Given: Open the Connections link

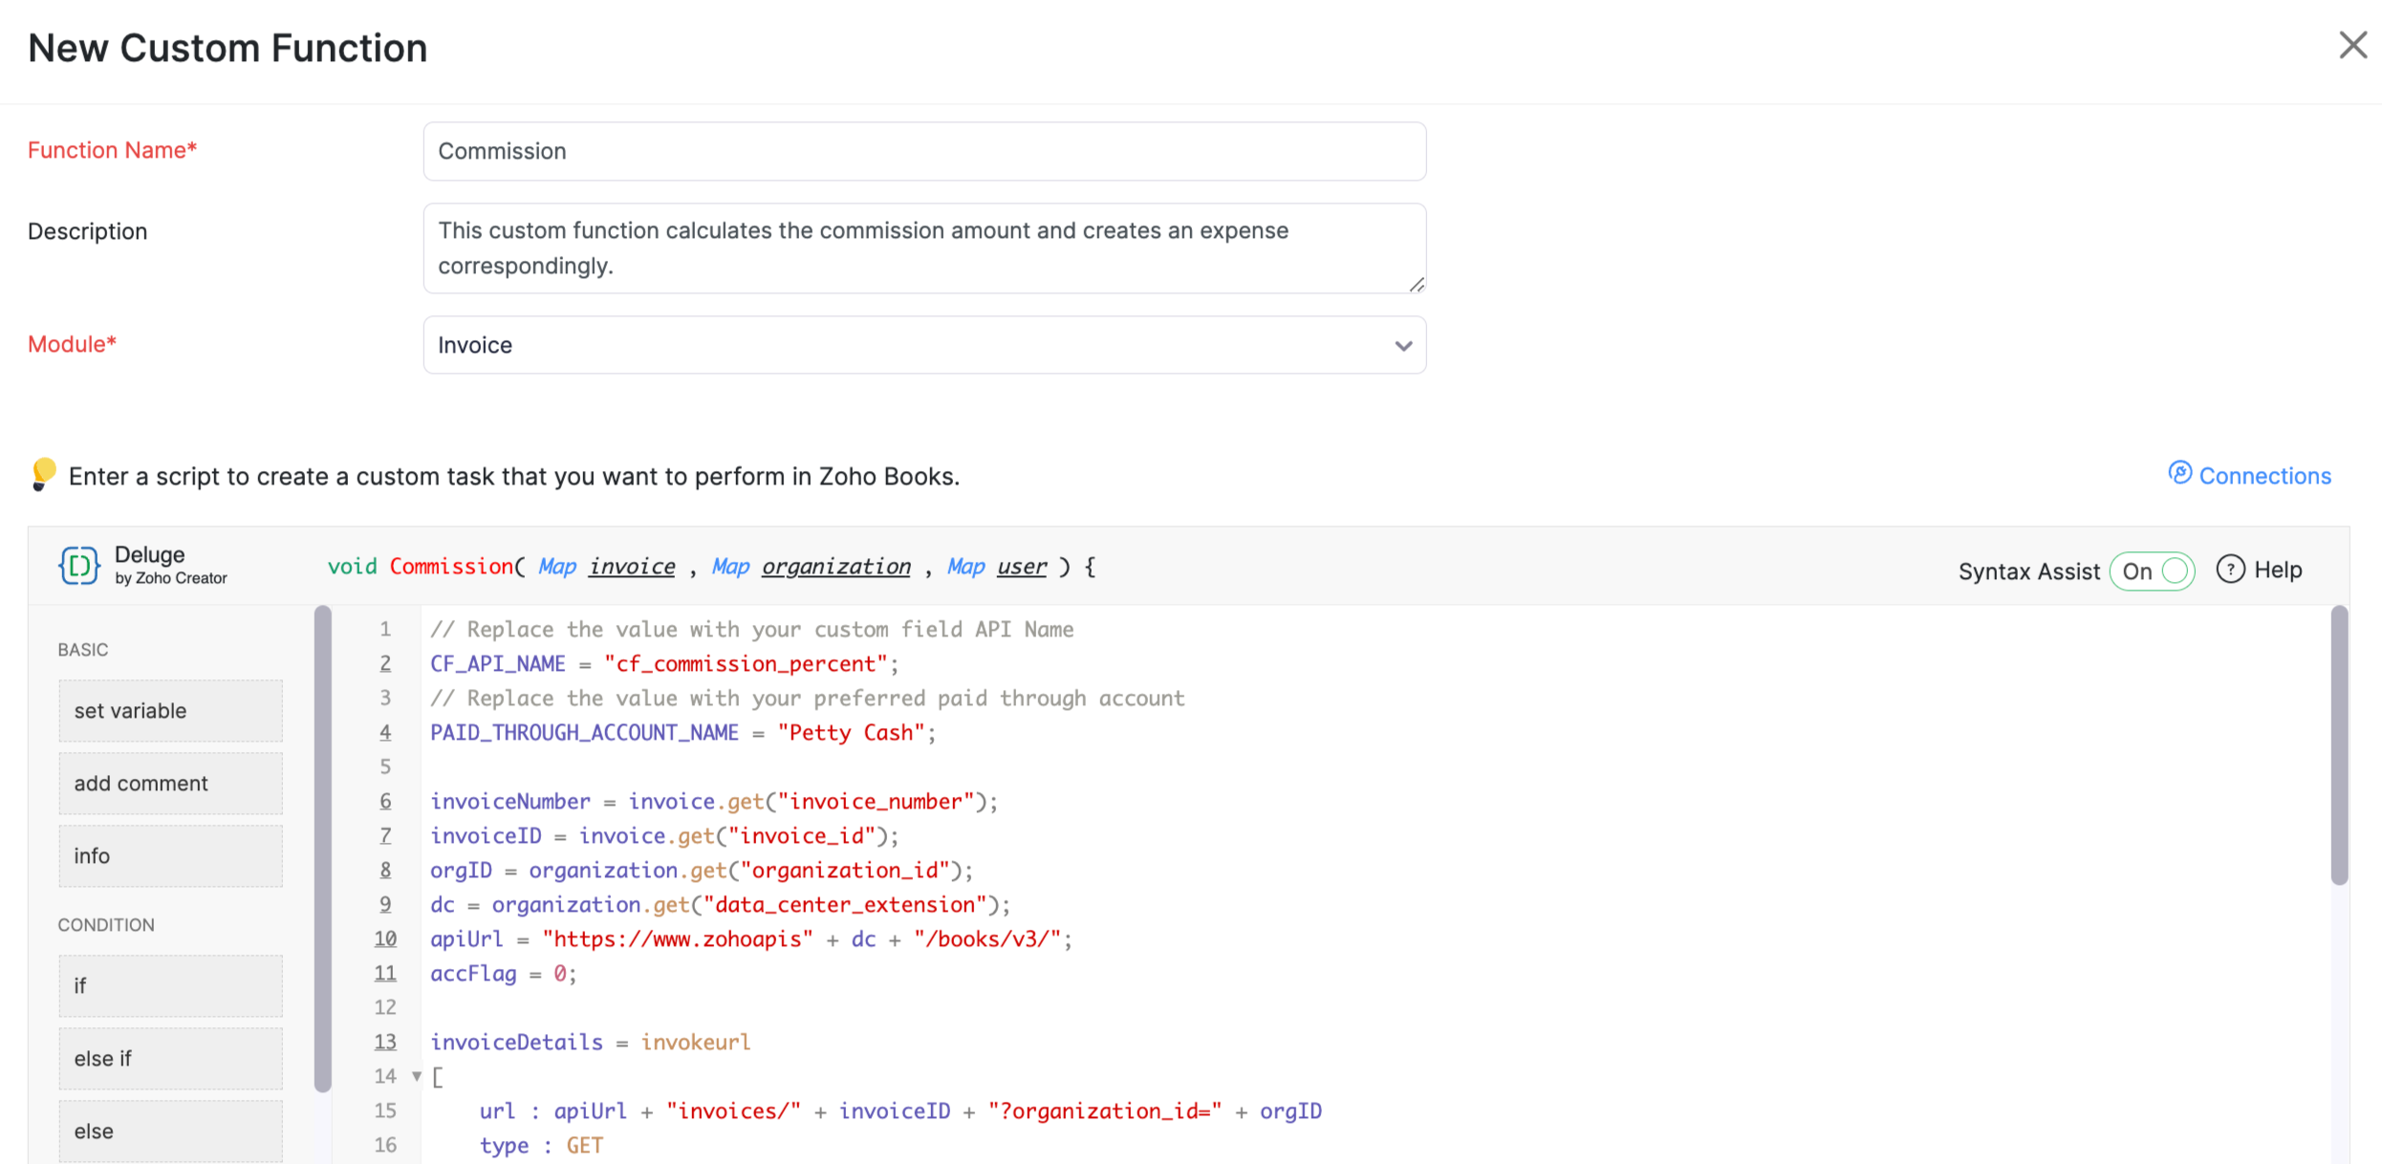Looking at the screenshot, I should pyautogui.click(x=2263, y=476).
